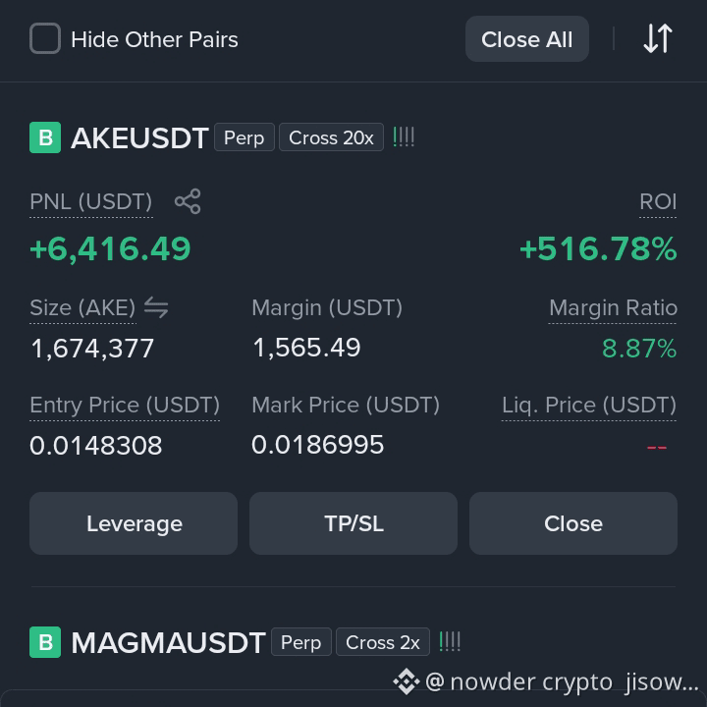
Task: Click the Margin Ratio label
Action: [613, 308]
